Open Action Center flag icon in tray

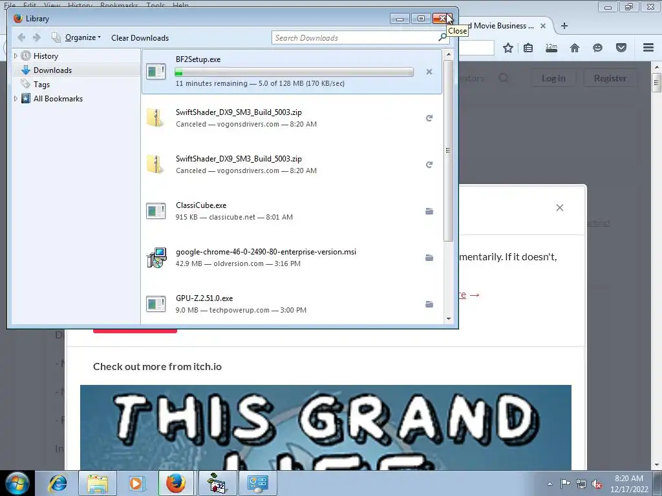[x=565, y=484]
